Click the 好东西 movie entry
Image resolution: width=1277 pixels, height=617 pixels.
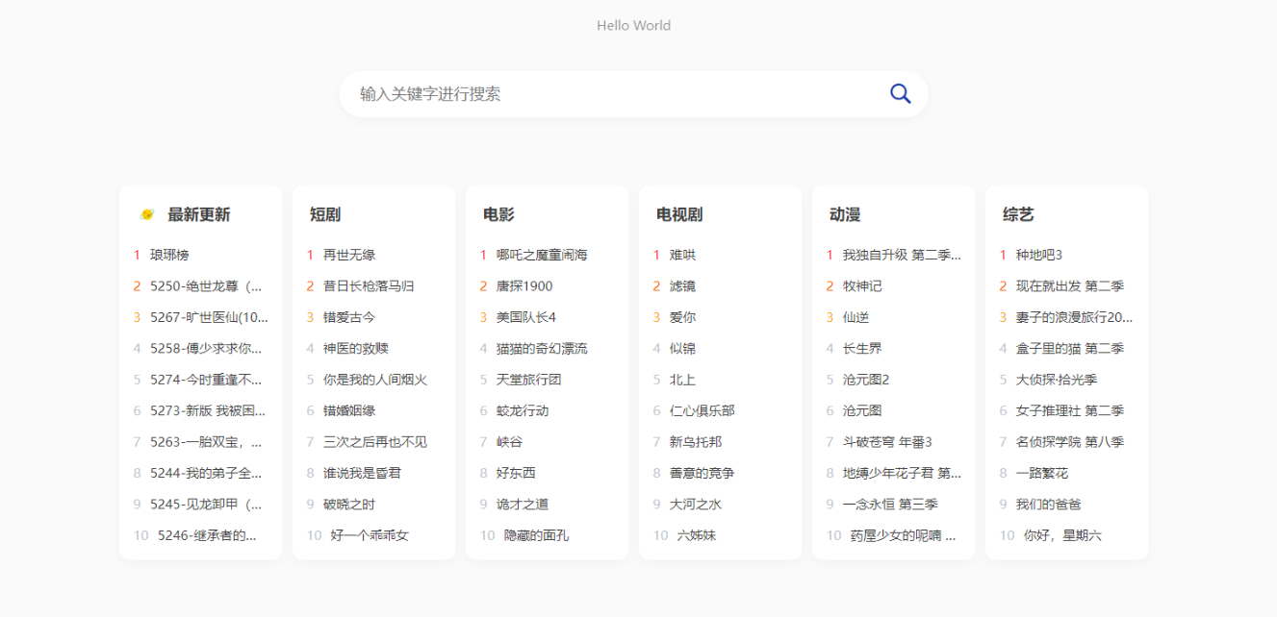[x=516, y=473]
